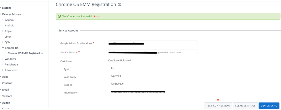Collapse the Chrome OS sidebar section

pyautogui.click(x=11, y=48)
